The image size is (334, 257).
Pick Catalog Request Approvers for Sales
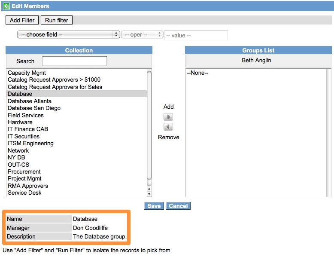(x=55, y=87)
